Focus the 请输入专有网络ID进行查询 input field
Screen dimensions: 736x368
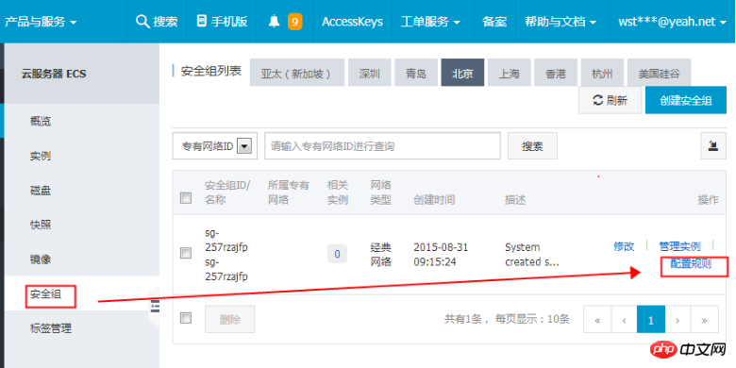click(x=382, y=146)
